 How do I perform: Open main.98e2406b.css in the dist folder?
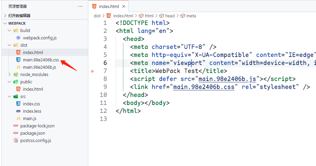coord(41,60)
